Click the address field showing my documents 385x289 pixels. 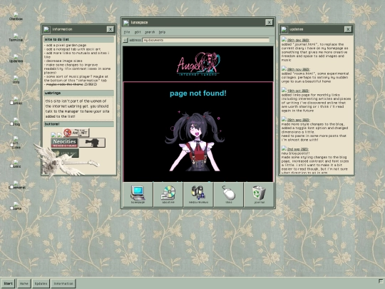coord(206,40)
